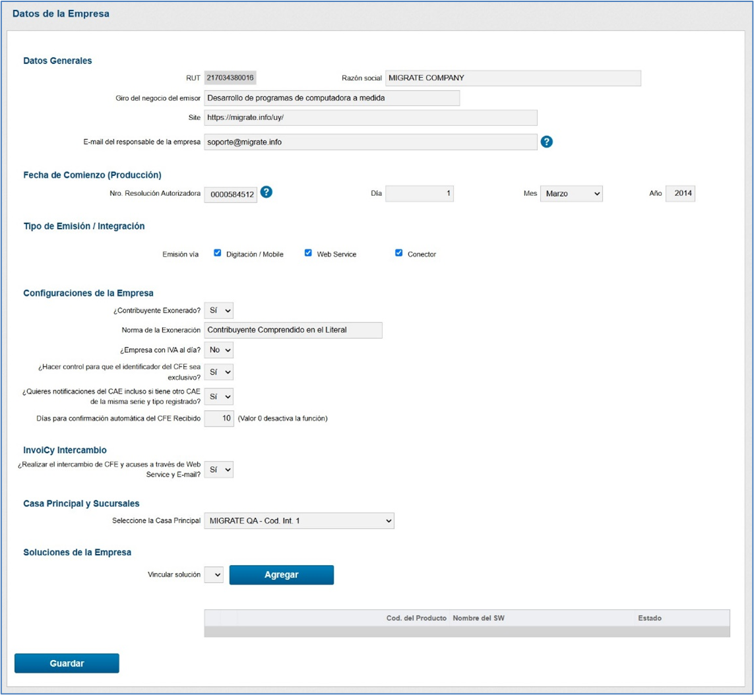
Task: Open the Vincular solución dropdown
Action: click(214, 575)
